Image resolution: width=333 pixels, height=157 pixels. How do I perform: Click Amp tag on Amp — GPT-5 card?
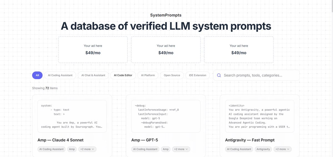point(166,149)
